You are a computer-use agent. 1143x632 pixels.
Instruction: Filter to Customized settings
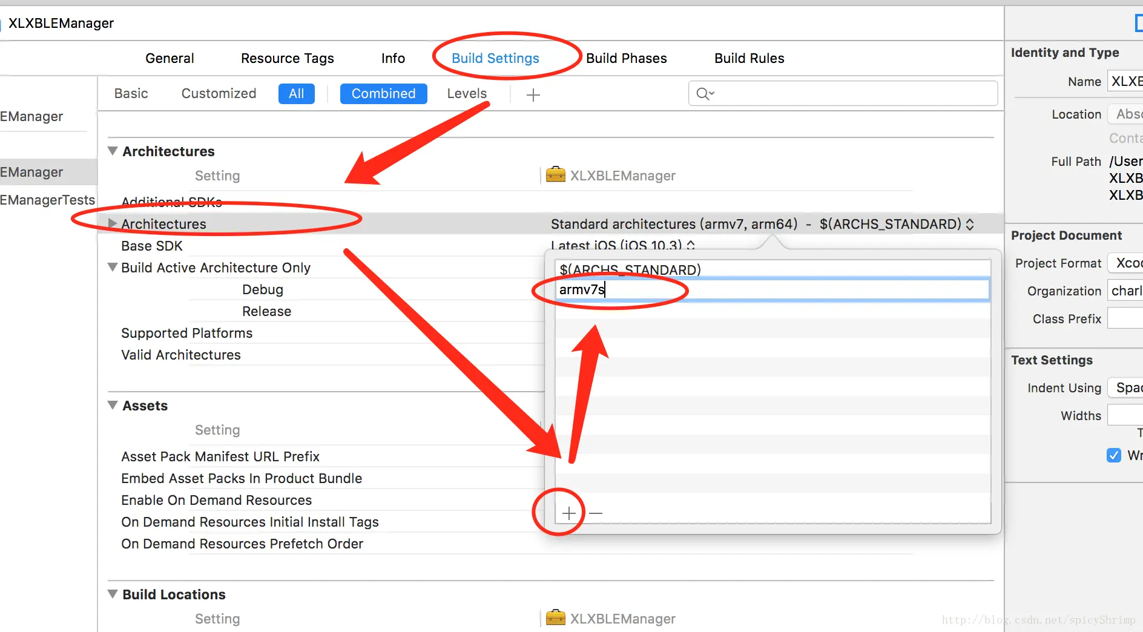pyautogui.click(x=219, y=93)
